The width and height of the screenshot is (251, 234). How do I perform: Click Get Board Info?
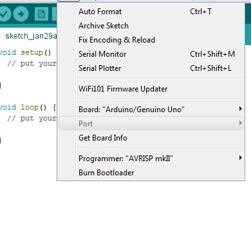151,138
